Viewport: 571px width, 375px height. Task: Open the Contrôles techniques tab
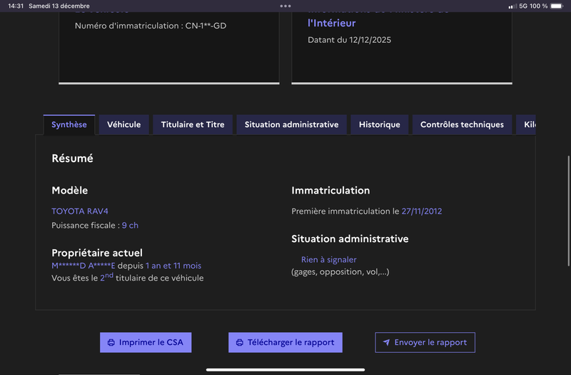pyautogui.click(x=462, y=124)
